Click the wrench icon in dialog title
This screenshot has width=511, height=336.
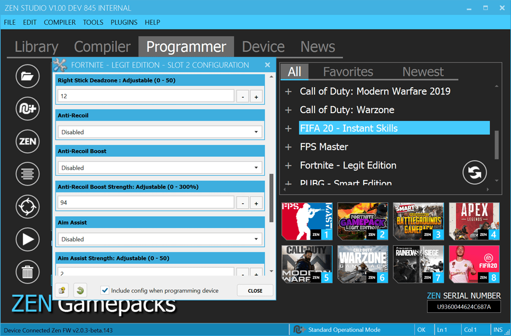pos(60,65)
